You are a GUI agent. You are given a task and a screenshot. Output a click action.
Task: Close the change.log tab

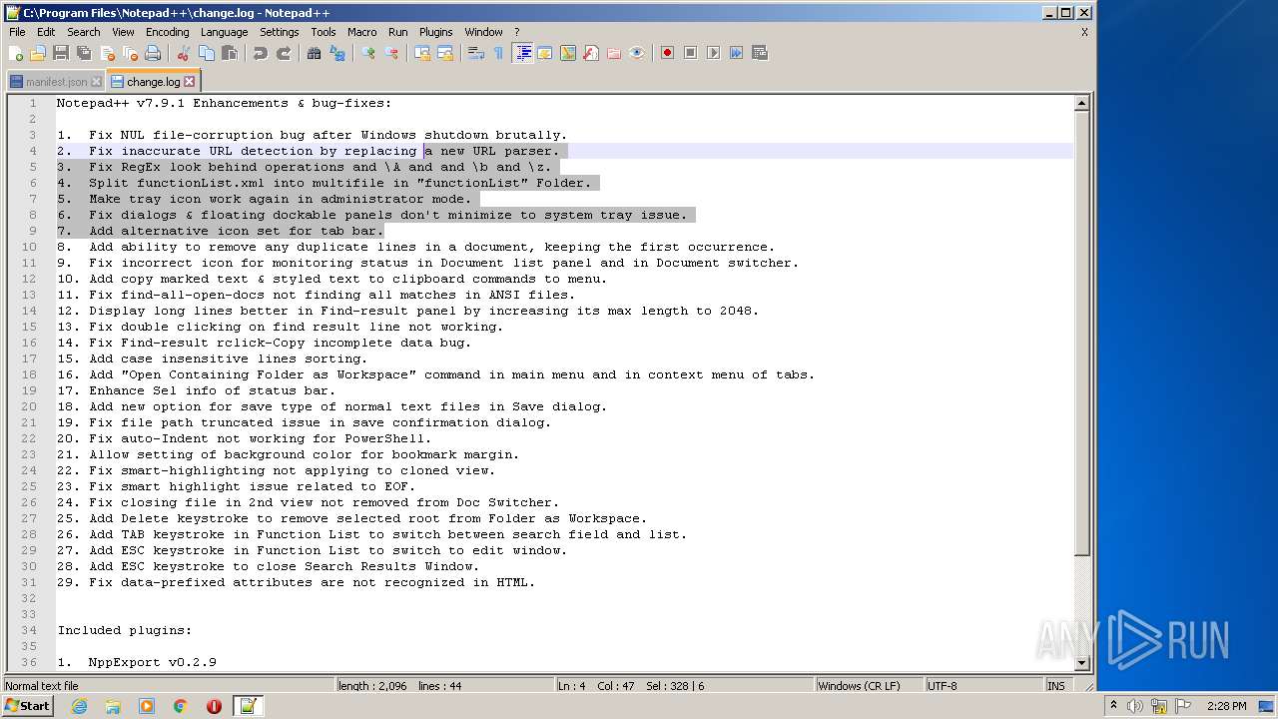pos(189,82)
